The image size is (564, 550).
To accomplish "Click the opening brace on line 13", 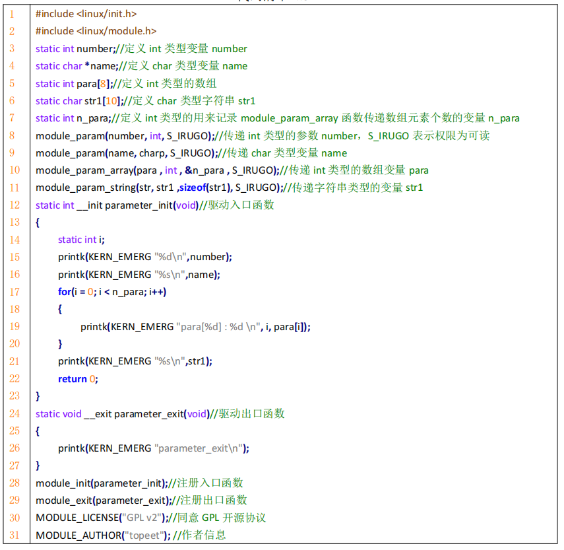I will click(x=38, y=223).
